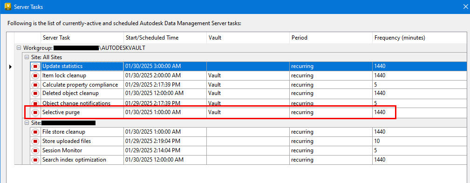Click the Vault column header
This screenshot has height=183, width=470.
tap(248, 38)
